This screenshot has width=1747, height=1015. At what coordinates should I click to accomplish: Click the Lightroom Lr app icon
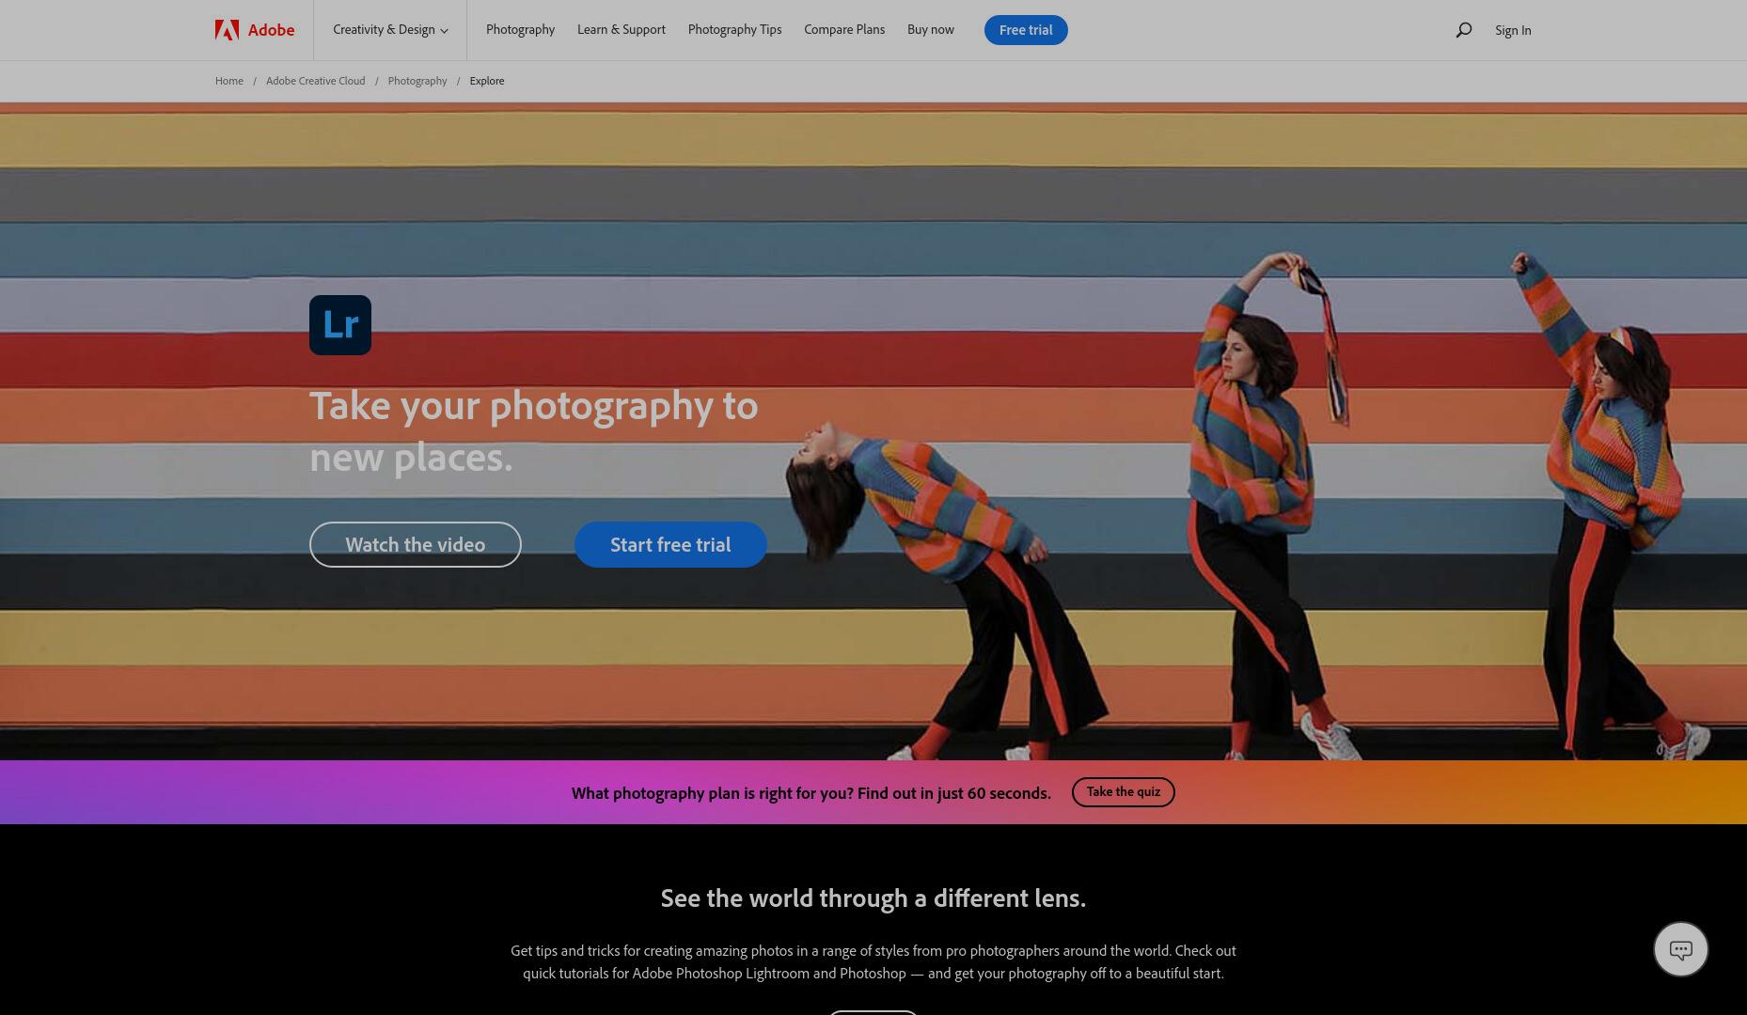click(x=340, y=325)
